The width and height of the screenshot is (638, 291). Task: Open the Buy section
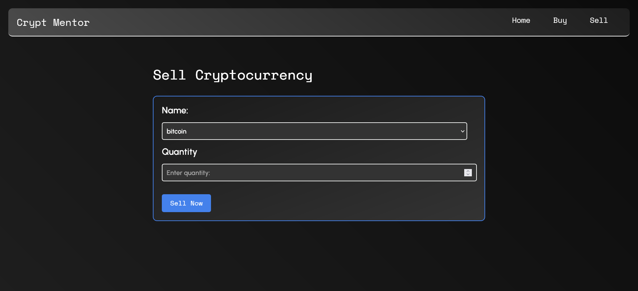tap(560, 20)
